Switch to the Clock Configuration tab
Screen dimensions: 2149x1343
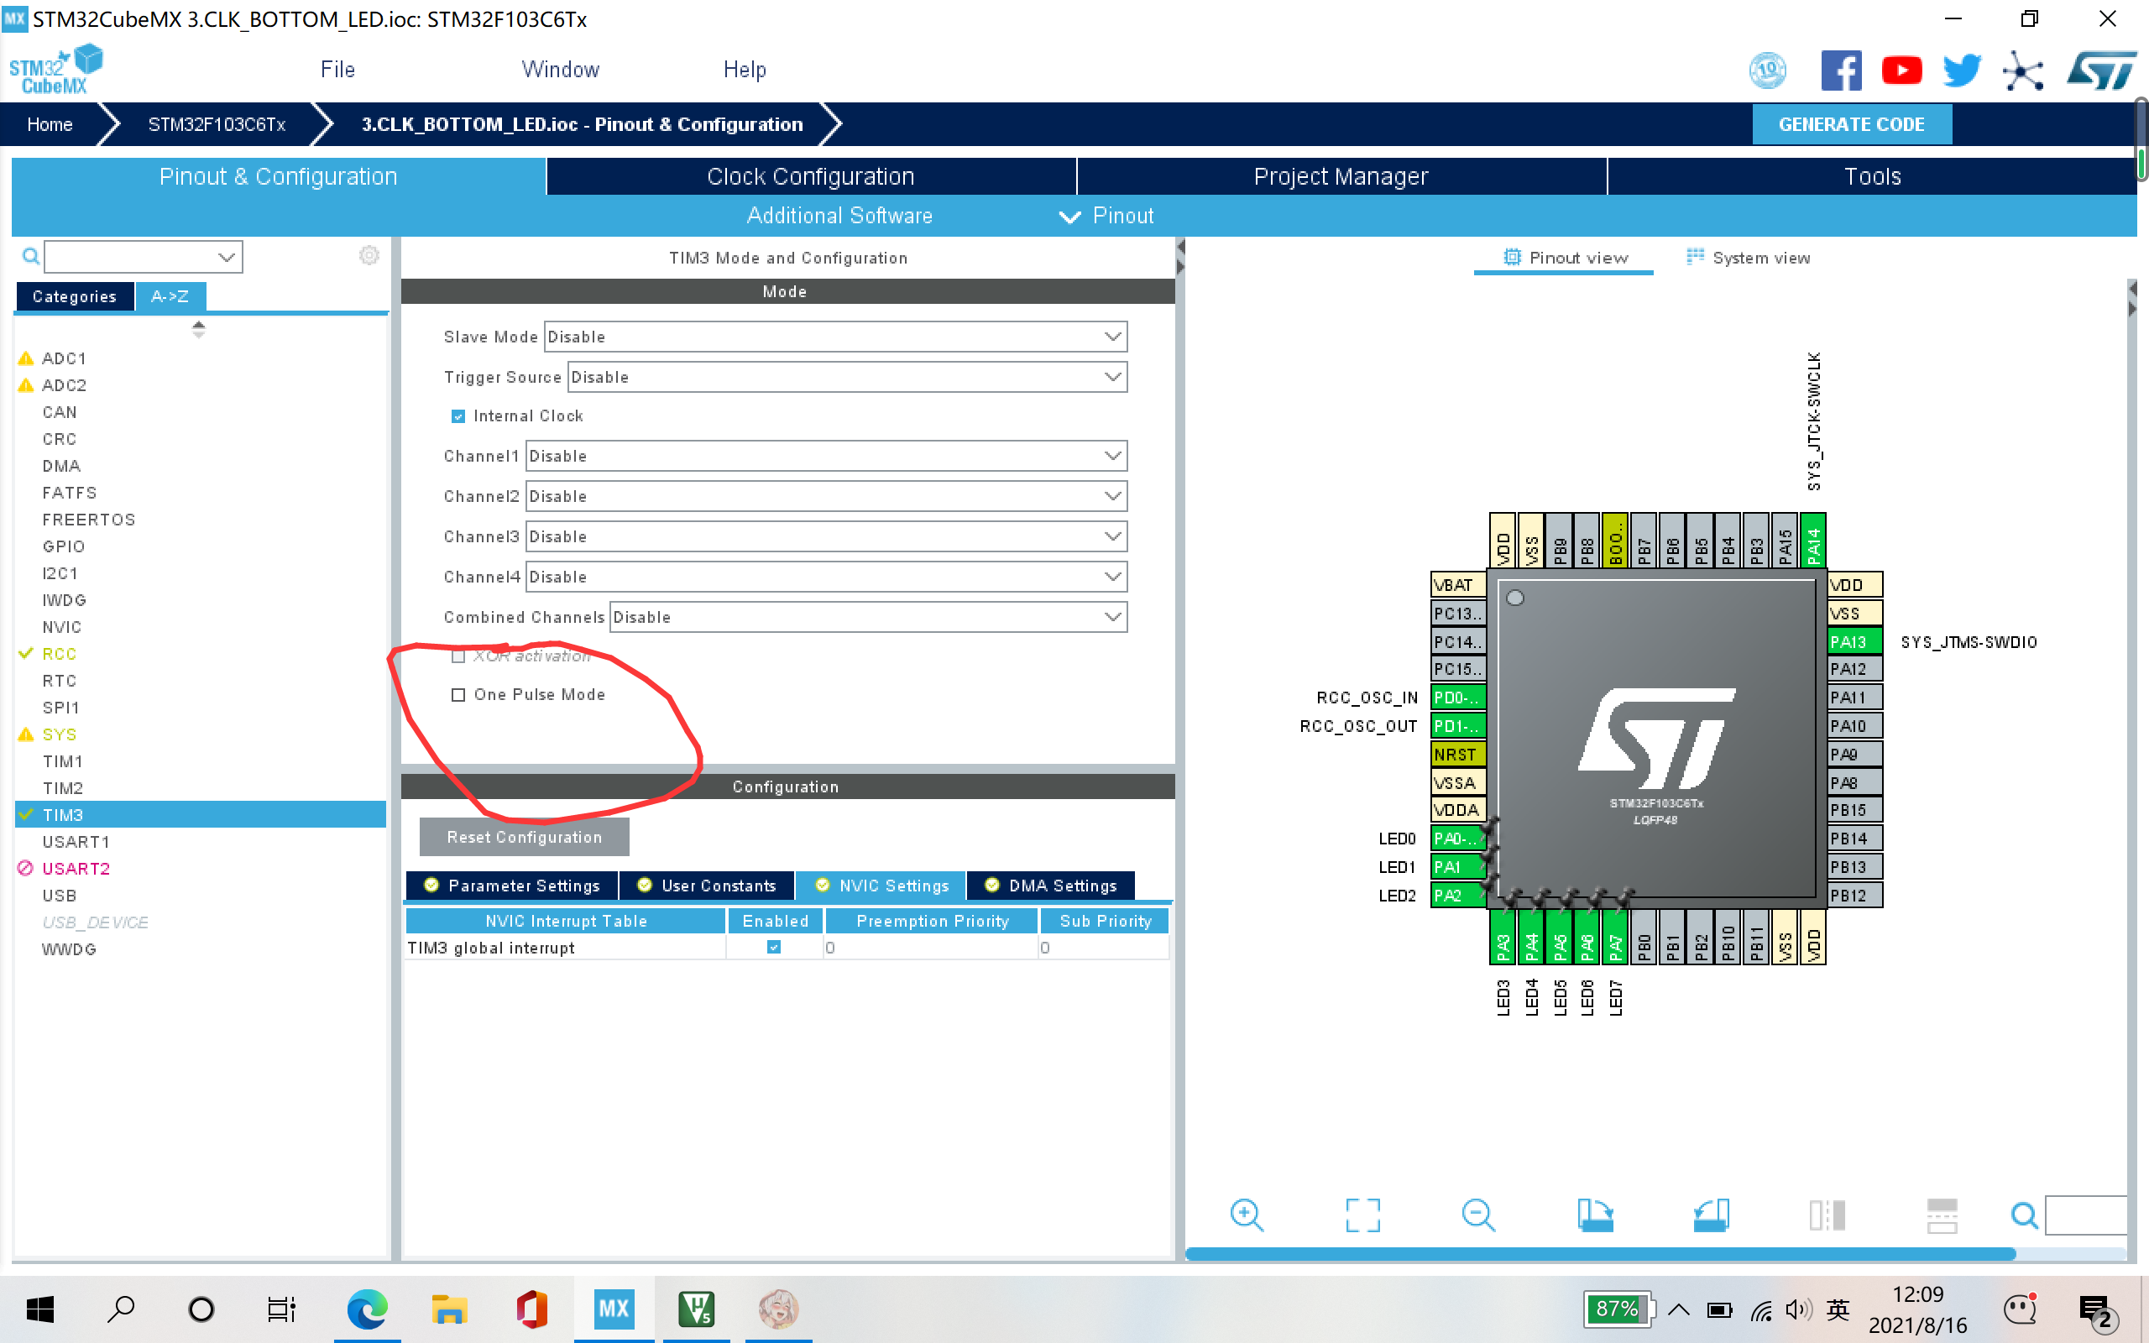[x=810, y=176]
